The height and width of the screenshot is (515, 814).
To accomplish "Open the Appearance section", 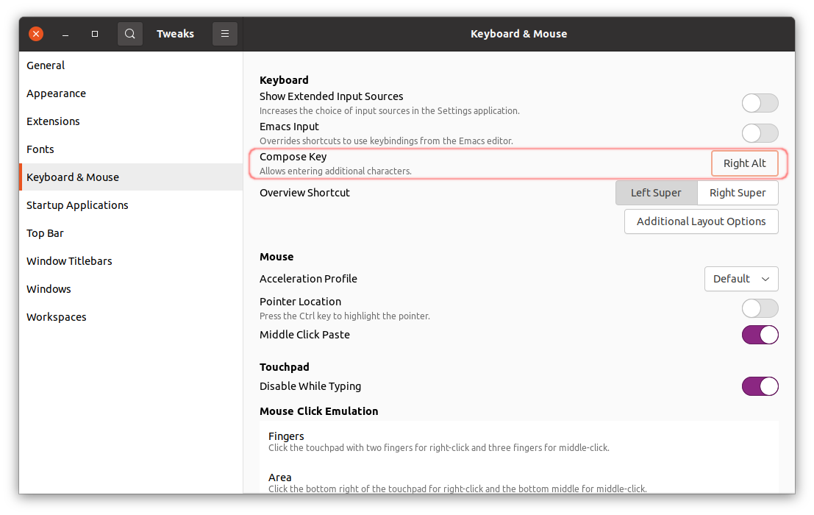I will click(131, 93).
